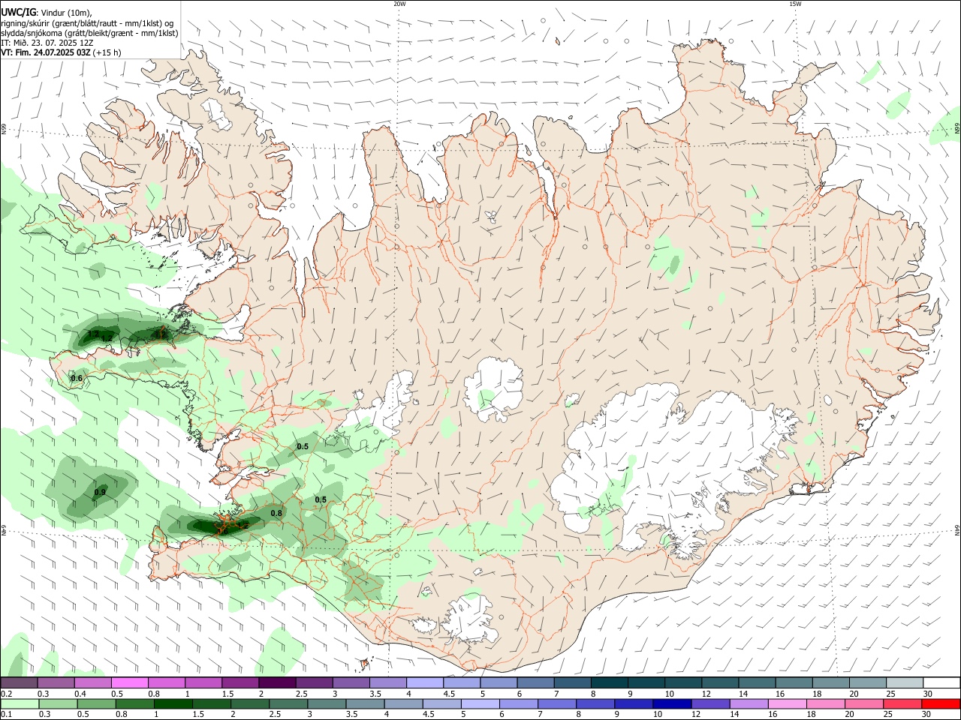Image resolution: width=961 pixels, height=720 pixels.
Task: Select the bright pink 0.5 snow swatch
Action: point(130,682)
